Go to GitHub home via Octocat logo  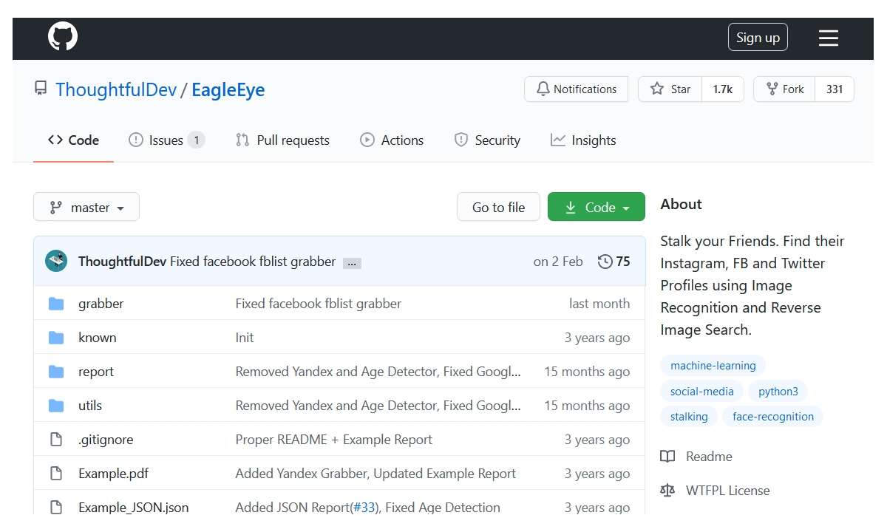(63, 36)
